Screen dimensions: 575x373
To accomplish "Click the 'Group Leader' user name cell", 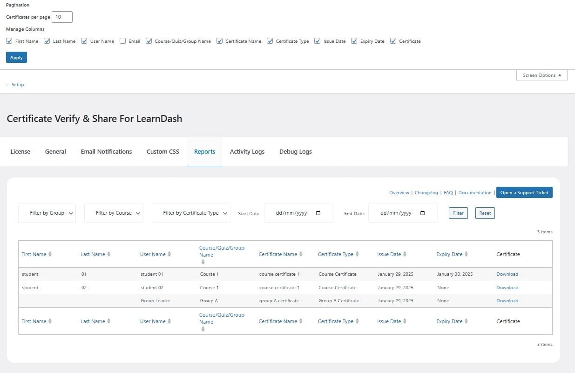I will pos(156,301).
